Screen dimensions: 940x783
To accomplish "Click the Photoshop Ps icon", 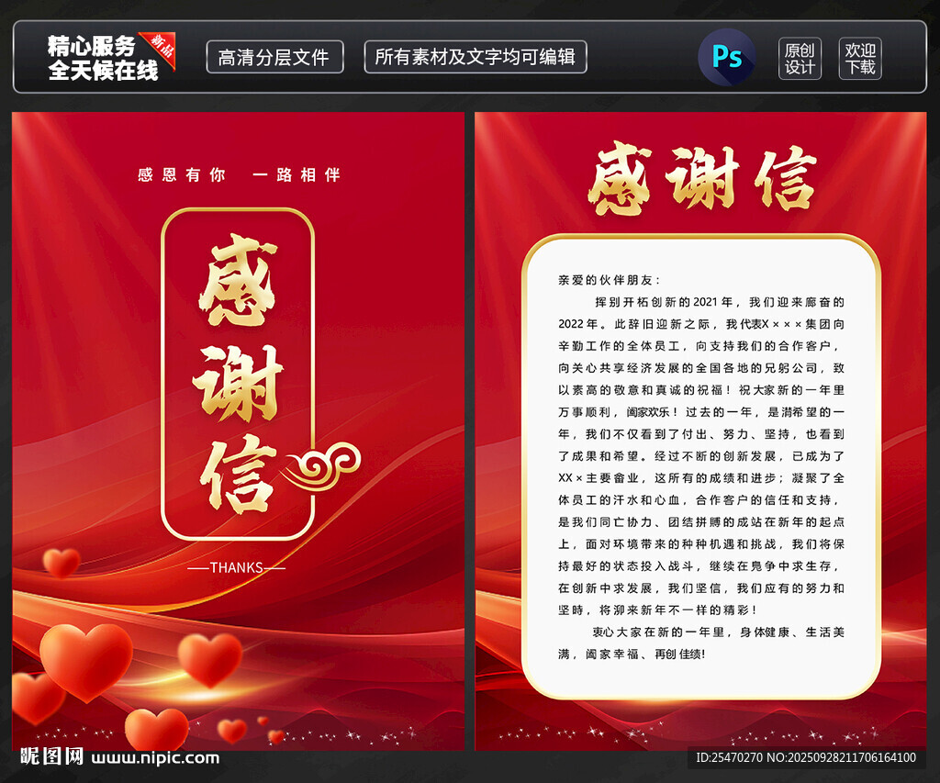I will pyautogui.click(x=727, y=58).
